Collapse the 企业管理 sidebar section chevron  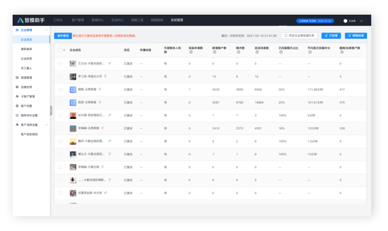point(47,30)
